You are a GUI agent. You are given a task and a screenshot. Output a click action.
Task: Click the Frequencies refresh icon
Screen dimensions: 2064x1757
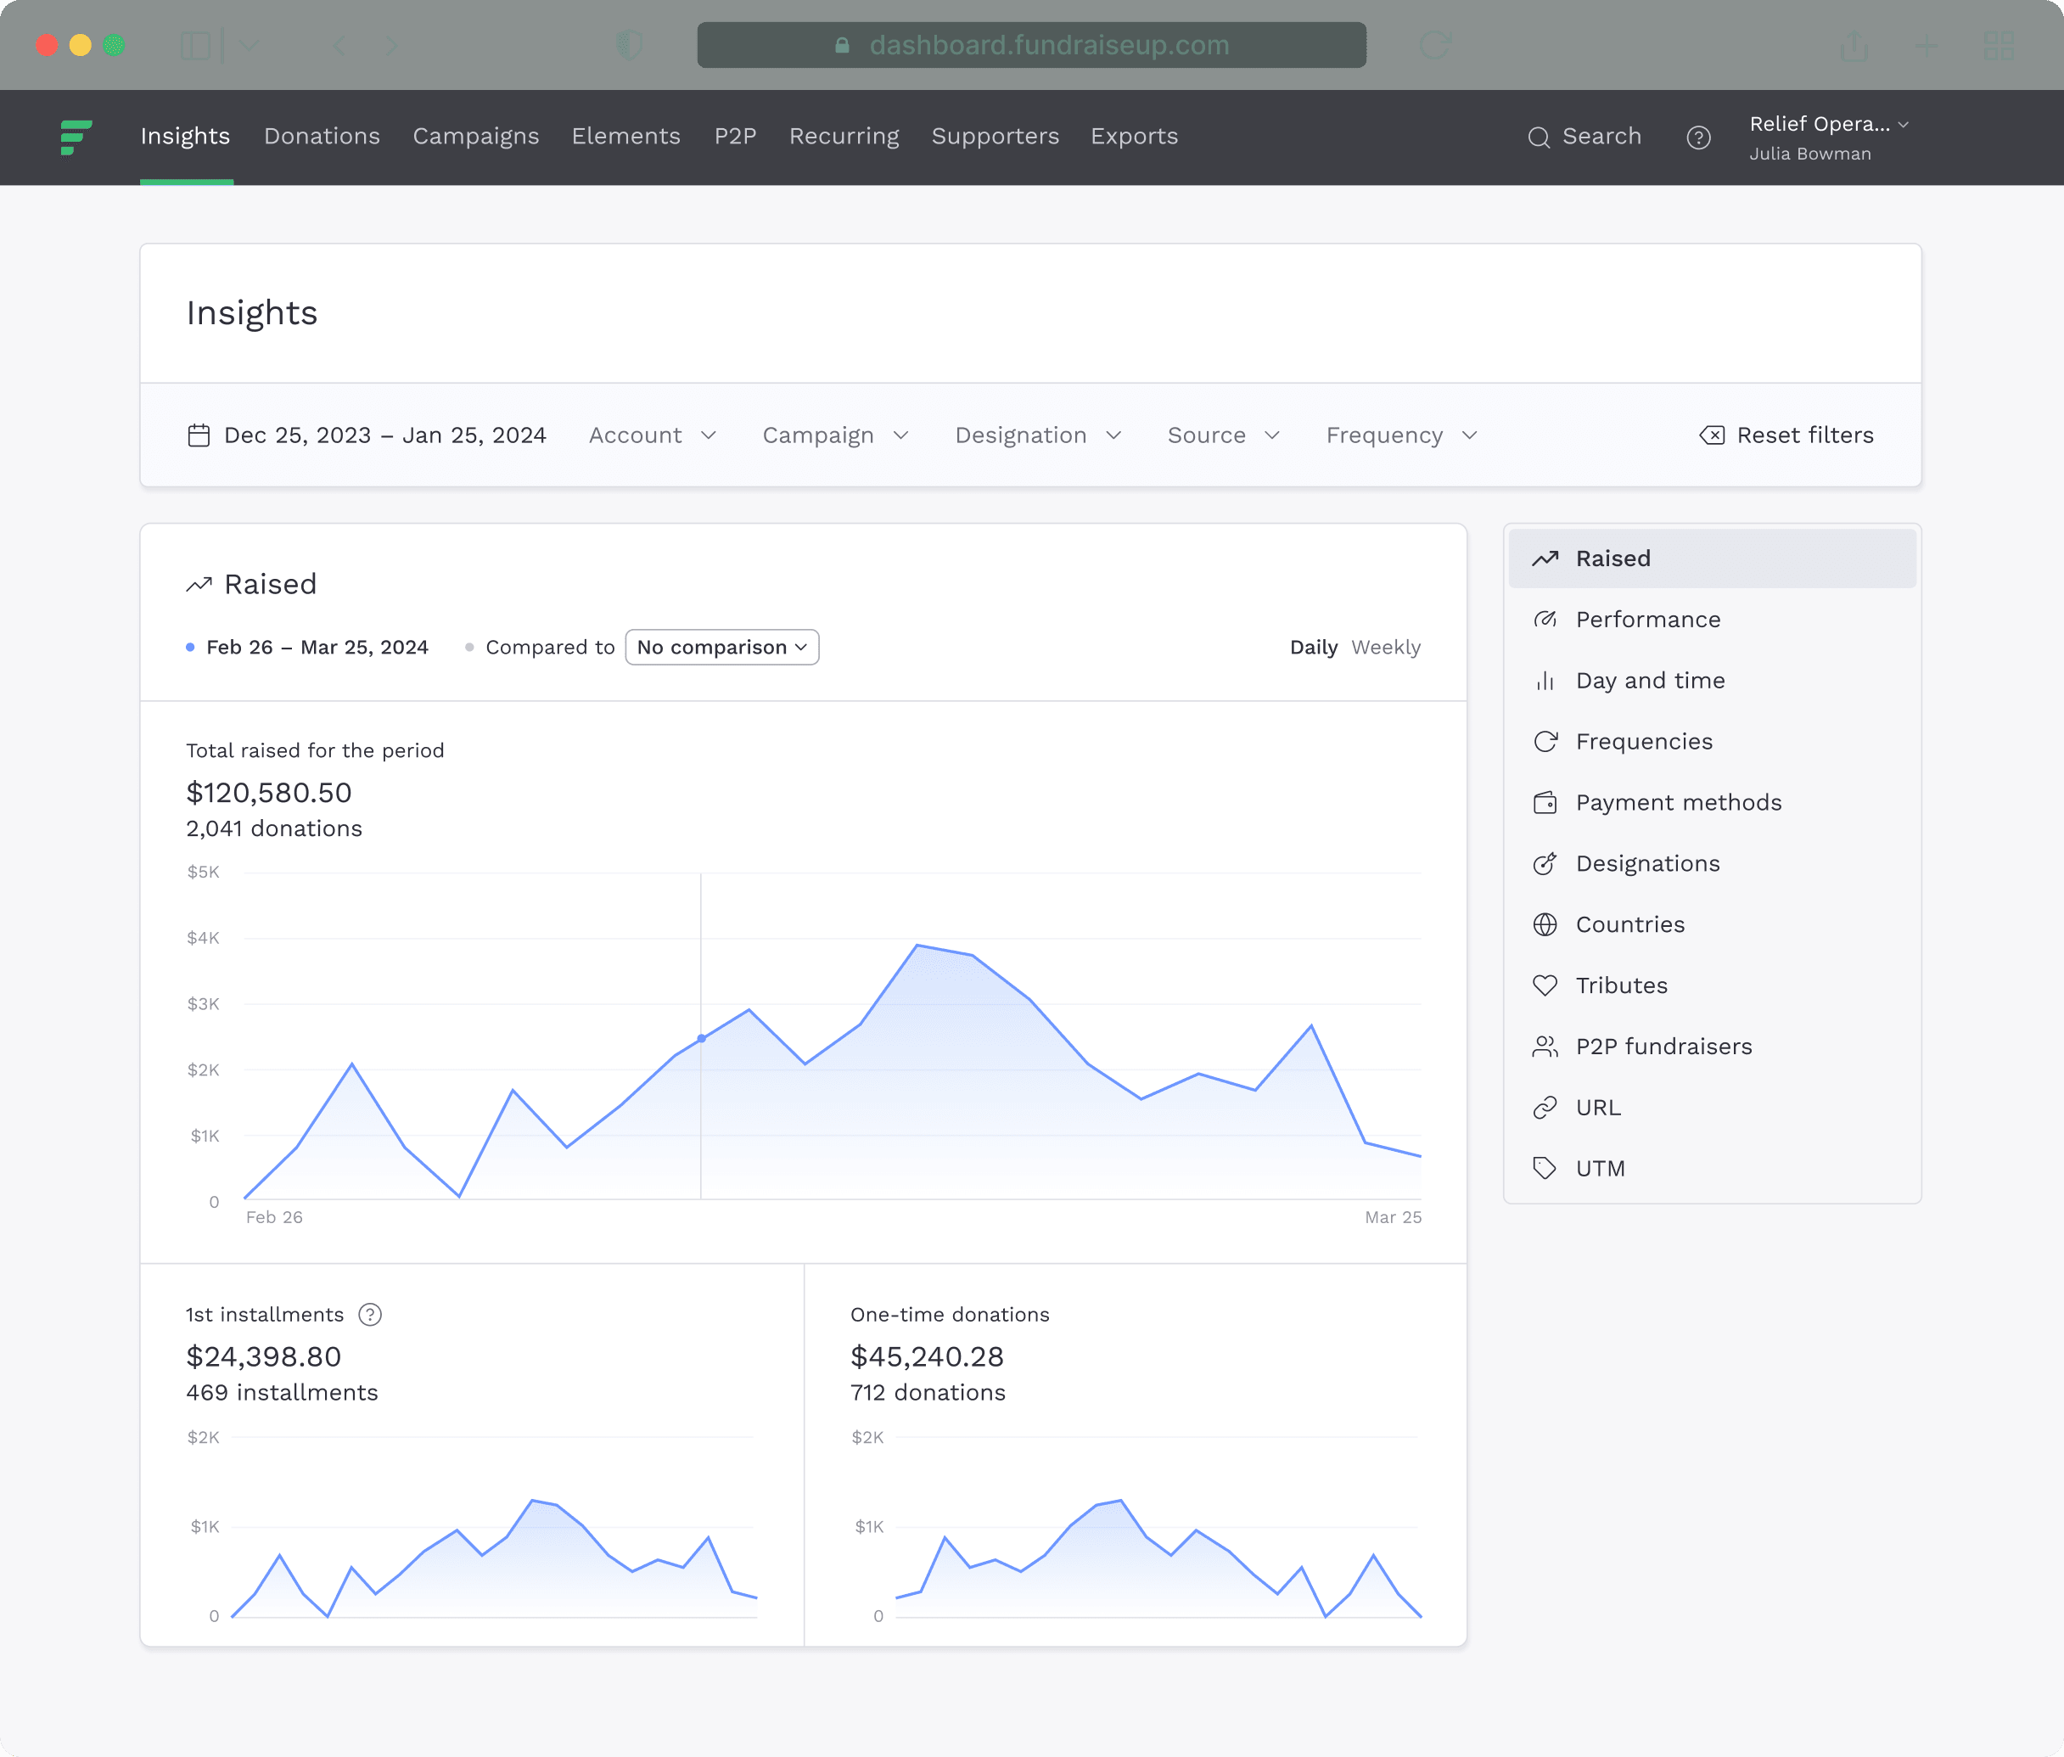1545,741
